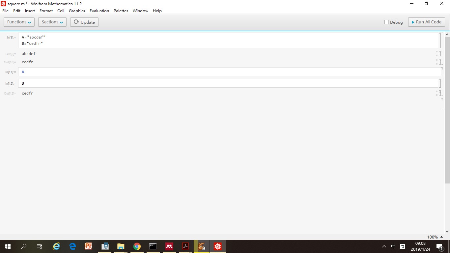This screenshot has width=450, height=253.
Task: Click into the In[11] cell containing A
Action: [x=229, y=72]
